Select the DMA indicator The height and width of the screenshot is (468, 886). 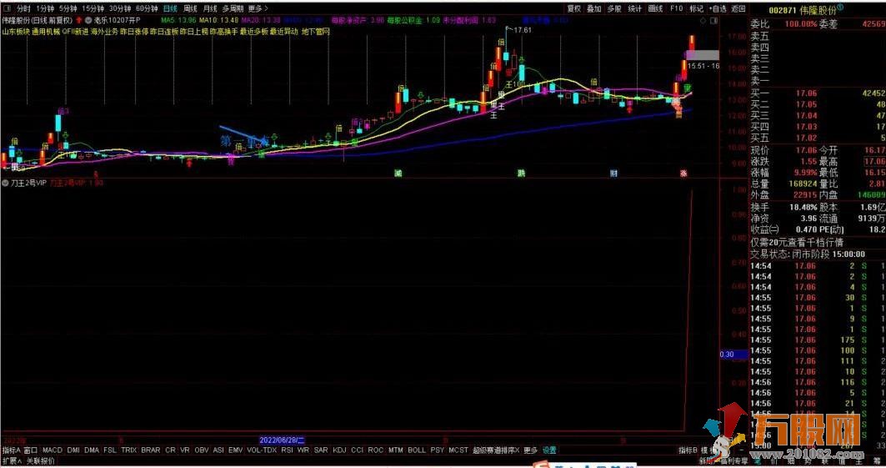[92, 450]
